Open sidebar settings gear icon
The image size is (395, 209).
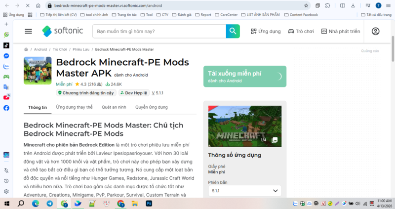(x=6, y=191)
